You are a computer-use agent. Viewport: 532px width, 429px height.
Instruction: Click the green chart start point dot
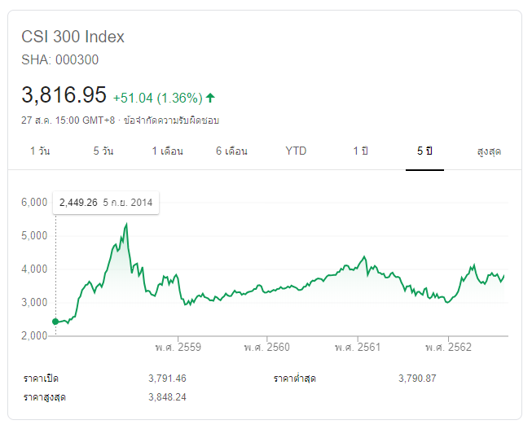coord(55,322)
